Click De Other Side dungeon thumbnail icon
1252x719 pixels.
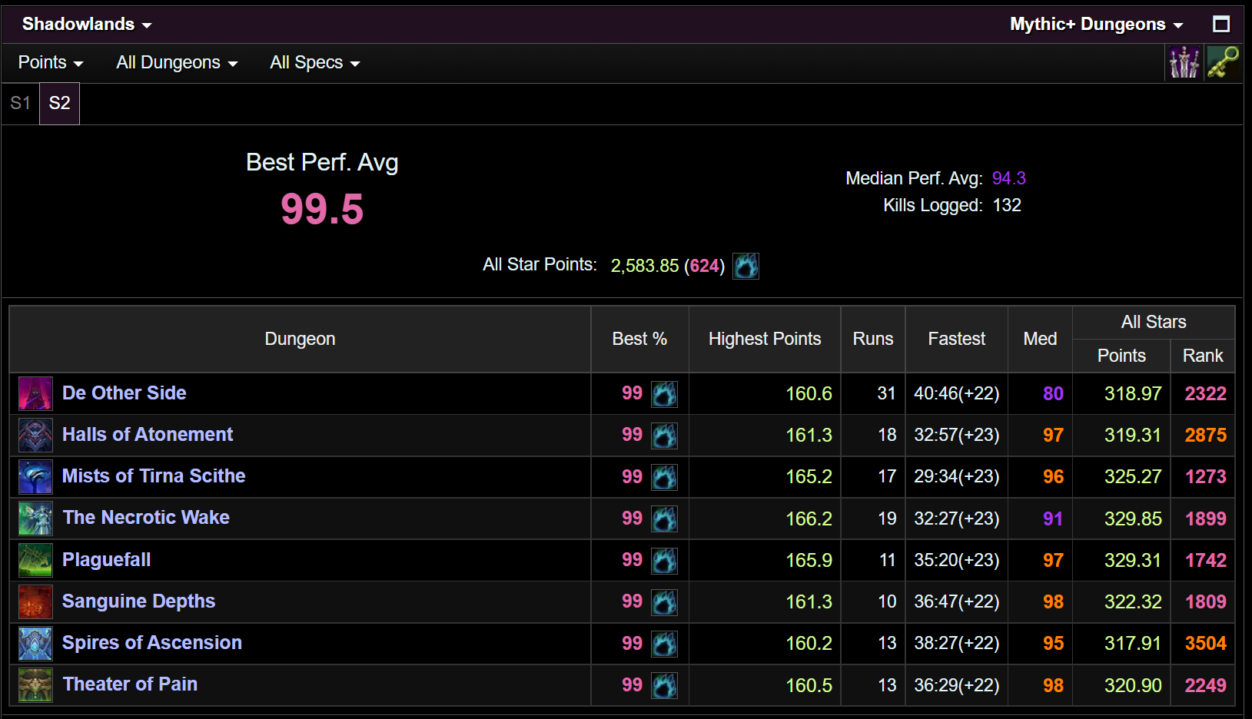click(x=35, y=393)
